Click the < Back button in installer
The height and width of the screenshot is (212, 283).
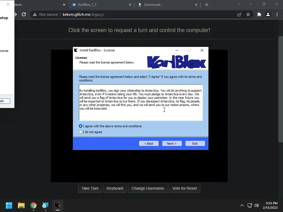click(x=149, y=144)
